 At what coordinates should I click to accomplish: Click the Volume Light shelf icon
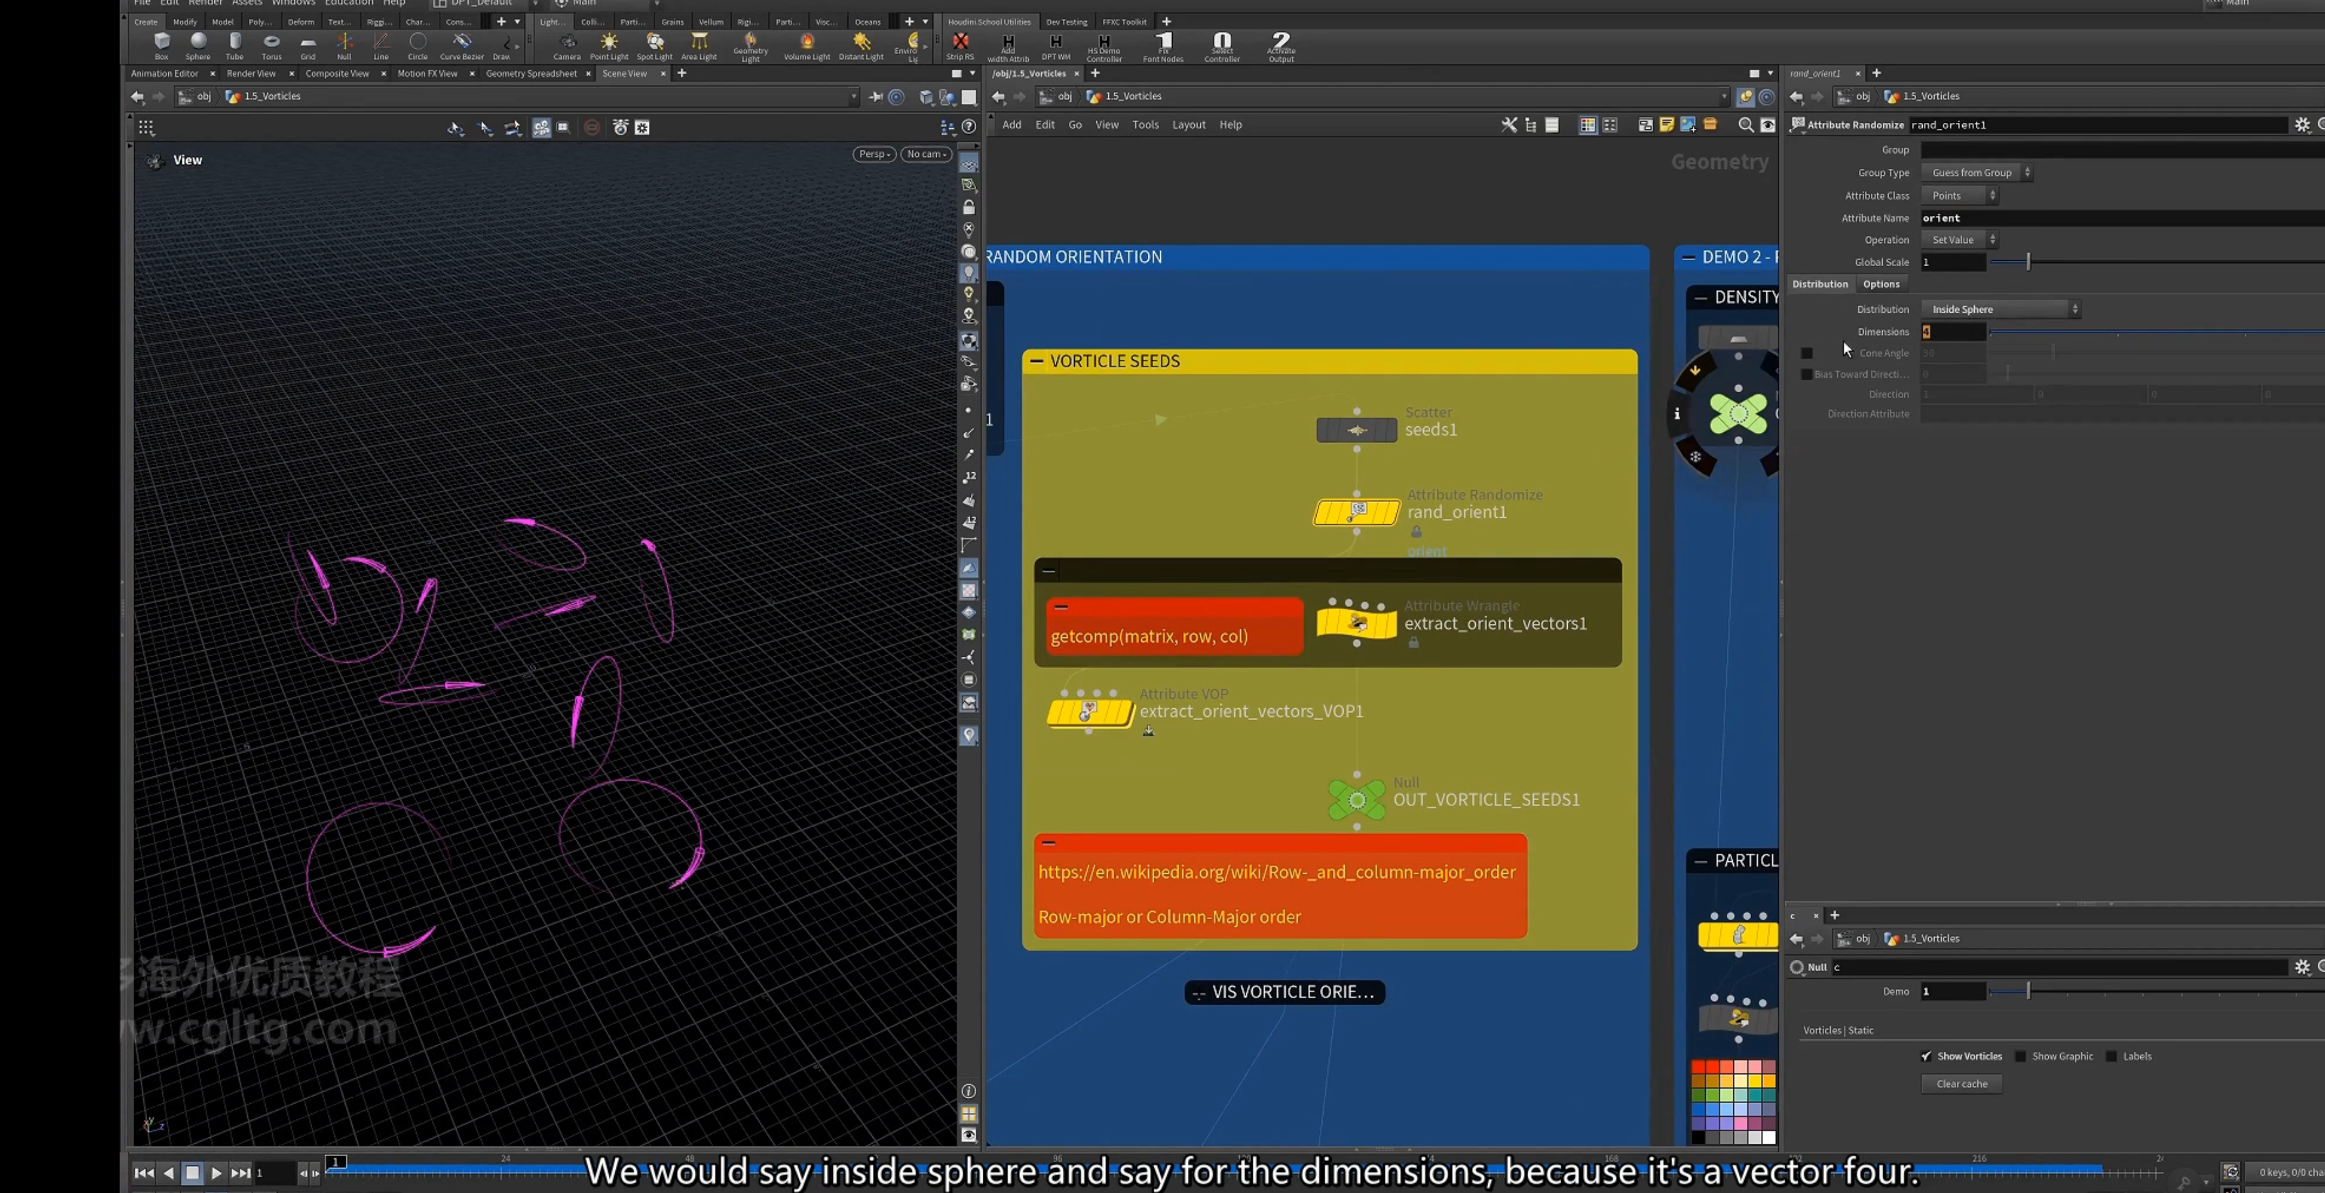click(x=807, y=45)
